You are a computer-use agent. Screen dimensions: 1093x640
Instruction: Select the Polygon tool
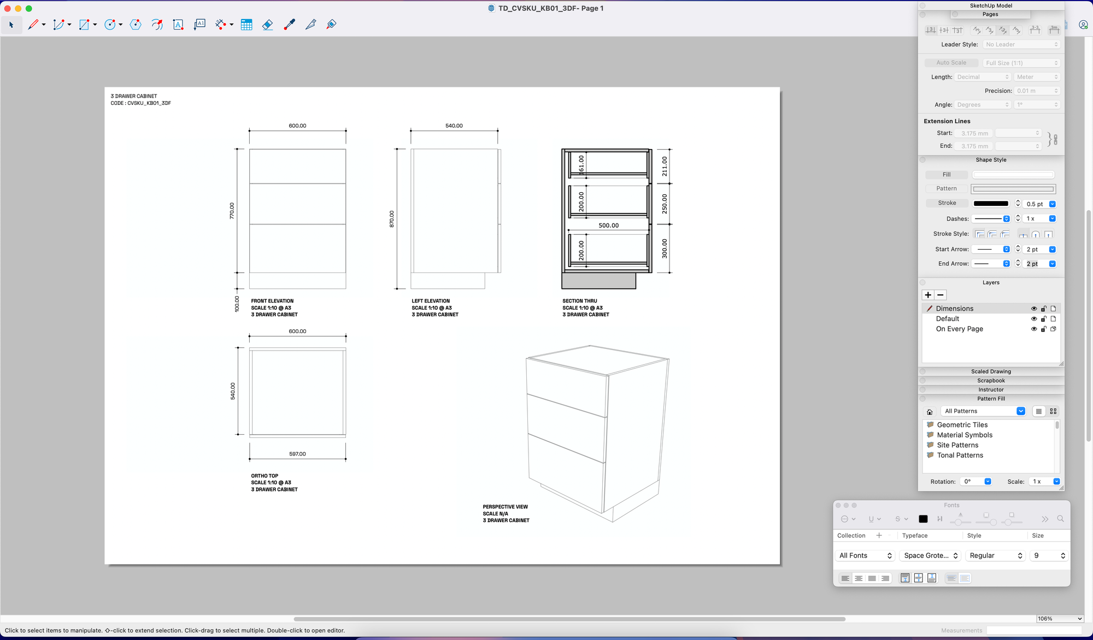tap(136, 25)
